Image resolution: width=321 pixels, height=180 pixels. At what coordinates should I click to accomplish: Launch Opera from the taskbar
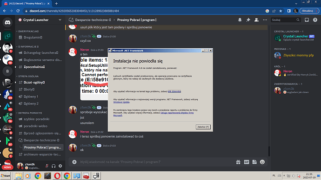57,176
